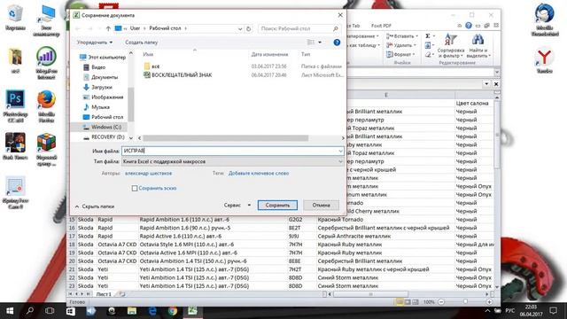Viewport: 567px width, 319px height.
Task: Select Видео in navigation tree
Action: [95, 67]
